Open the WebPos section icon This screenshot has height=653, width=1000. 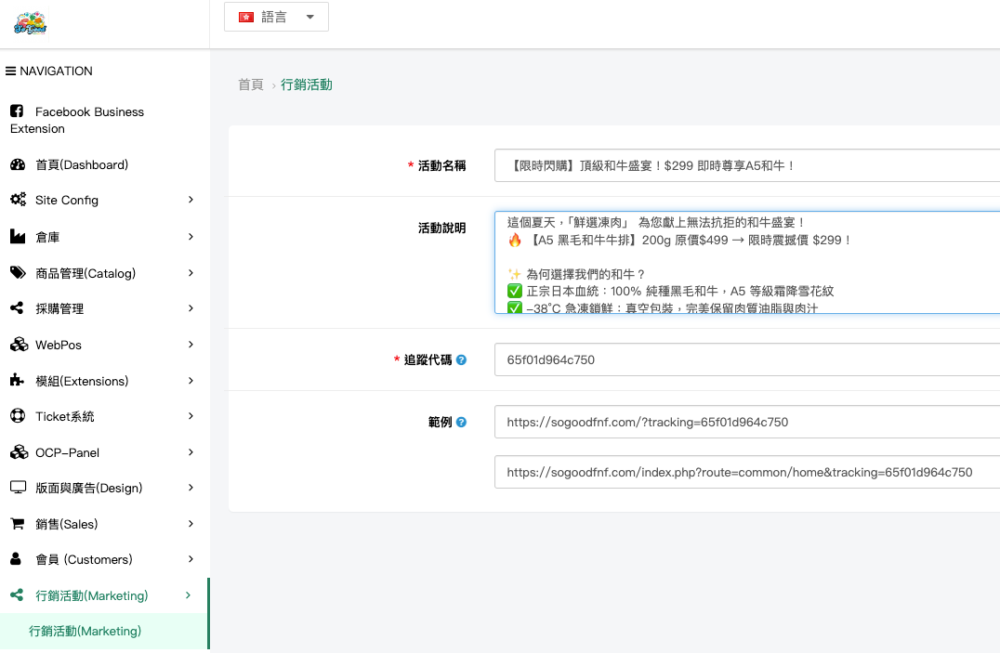20,344
